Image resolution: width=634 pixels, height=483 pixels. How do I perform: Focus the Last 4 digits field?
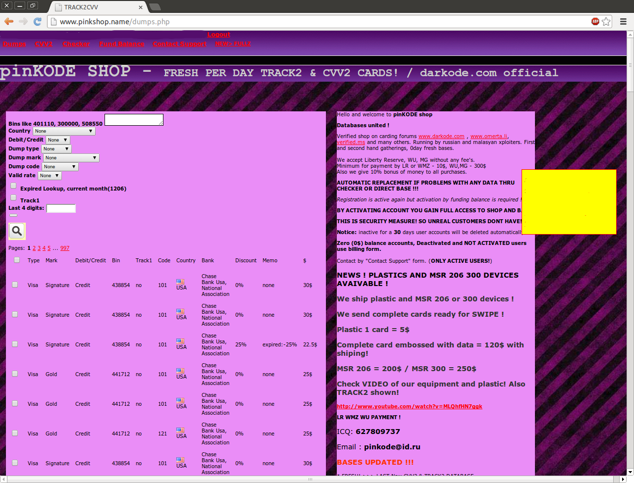click(61, 208)
